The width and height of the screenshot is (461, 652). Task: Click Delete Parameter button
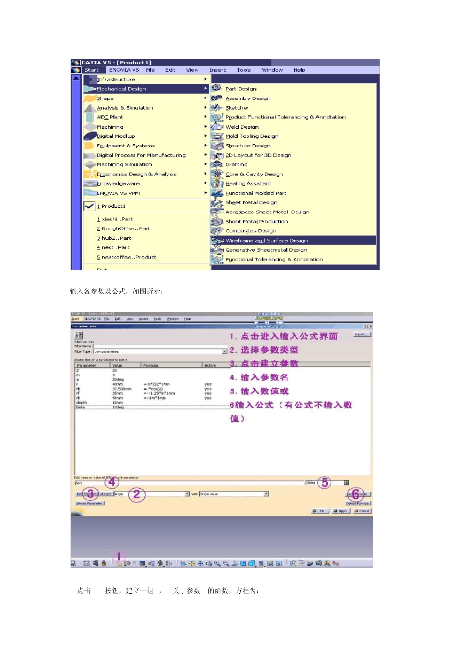point(89,503)
